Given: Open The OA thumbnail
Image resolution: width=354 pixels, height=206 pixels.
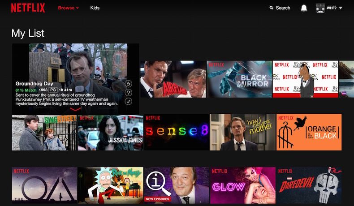Looking at the screenshot, I should pos(44,185).
